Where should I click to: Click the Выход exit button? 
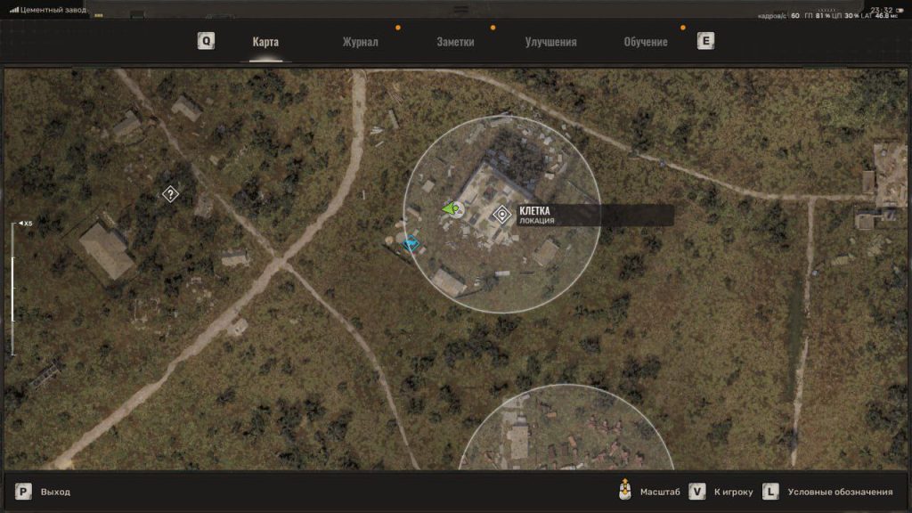(55, 492)
